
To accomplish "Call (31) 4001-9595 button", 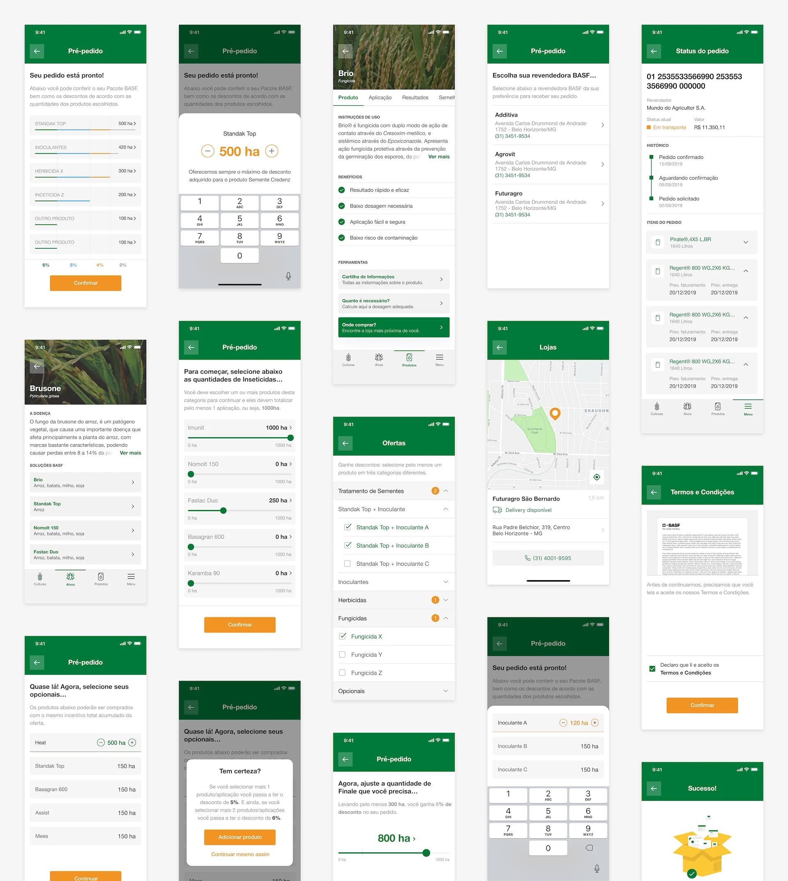I will [548, 558].
